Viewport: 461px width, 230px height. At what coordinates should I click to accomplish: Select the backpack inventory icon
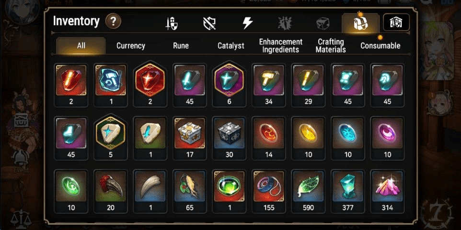360,23
